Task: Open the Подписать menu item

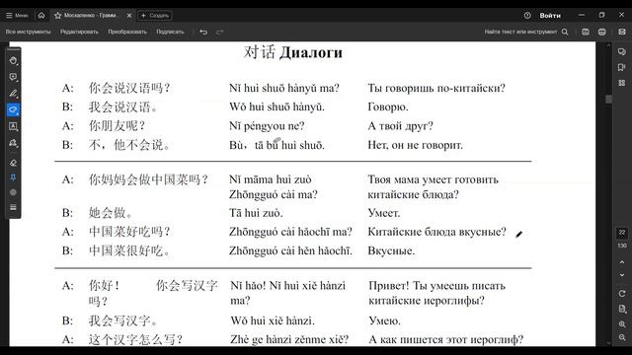Action: click(170, 32)
